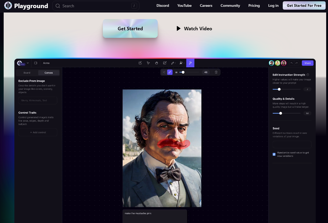Viewport: 328px width, 223px height.
Task: Expand the paint bucket options chevron
Action: [184, 63]
